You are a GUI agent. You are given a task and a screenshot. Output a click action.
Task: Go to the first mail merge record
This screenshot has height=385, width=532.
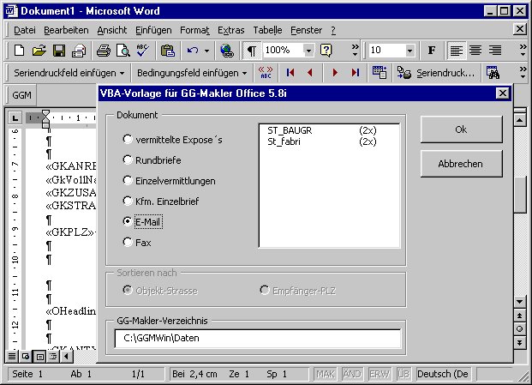point(290,73)
